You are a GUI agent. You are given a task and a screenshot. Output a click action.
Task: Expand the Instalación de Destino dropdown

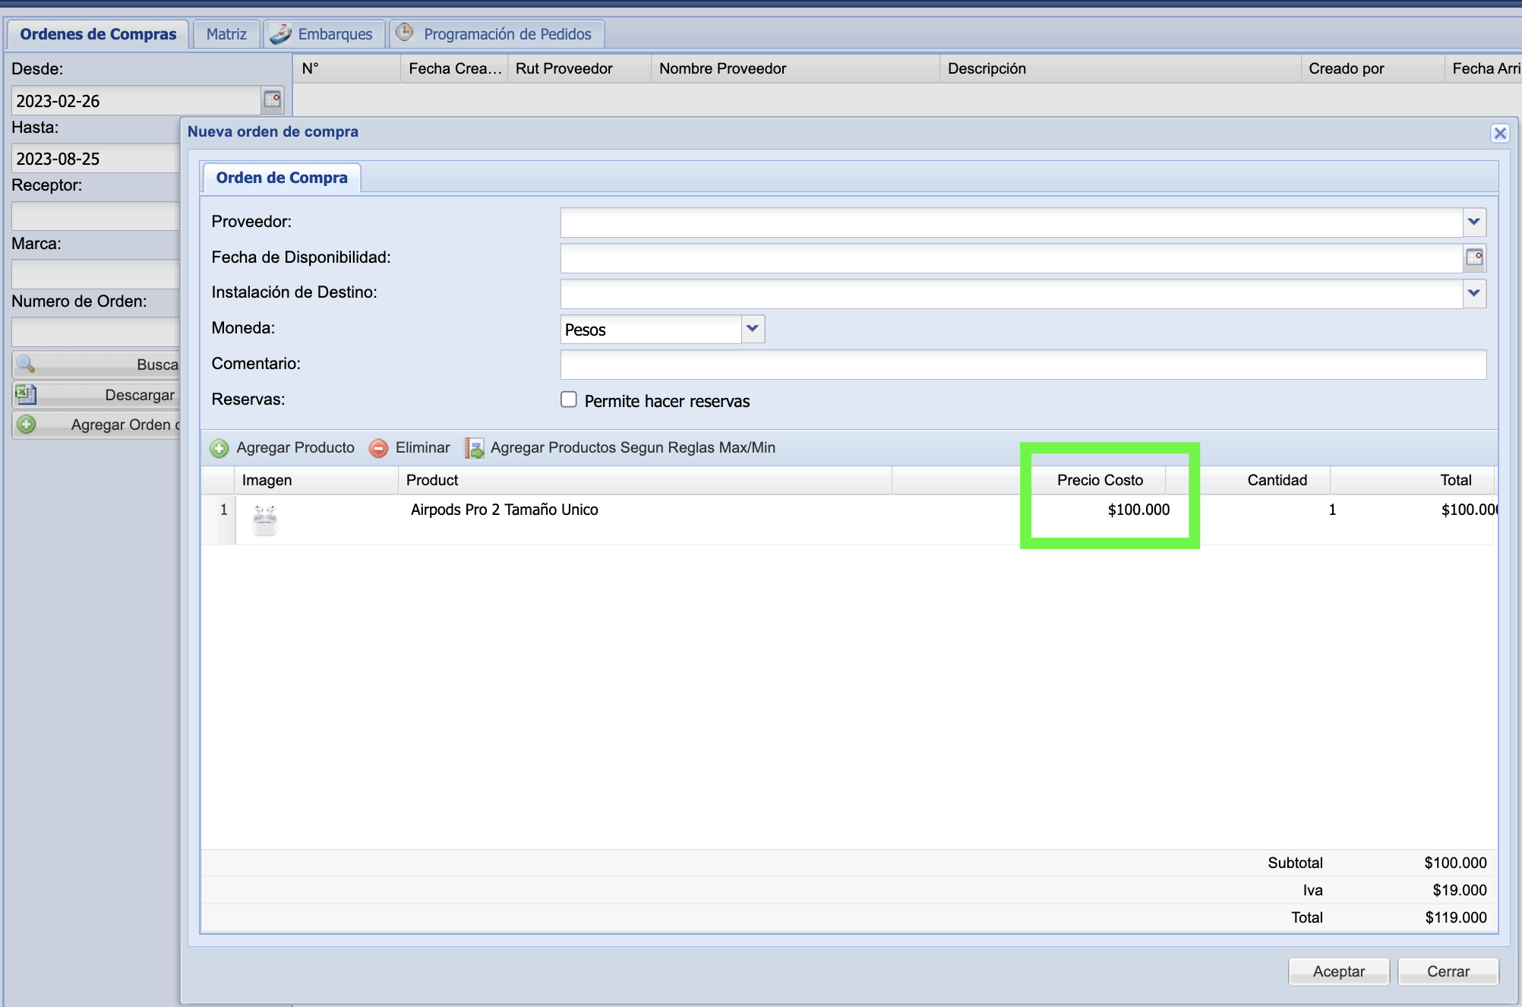point(1473,293)
